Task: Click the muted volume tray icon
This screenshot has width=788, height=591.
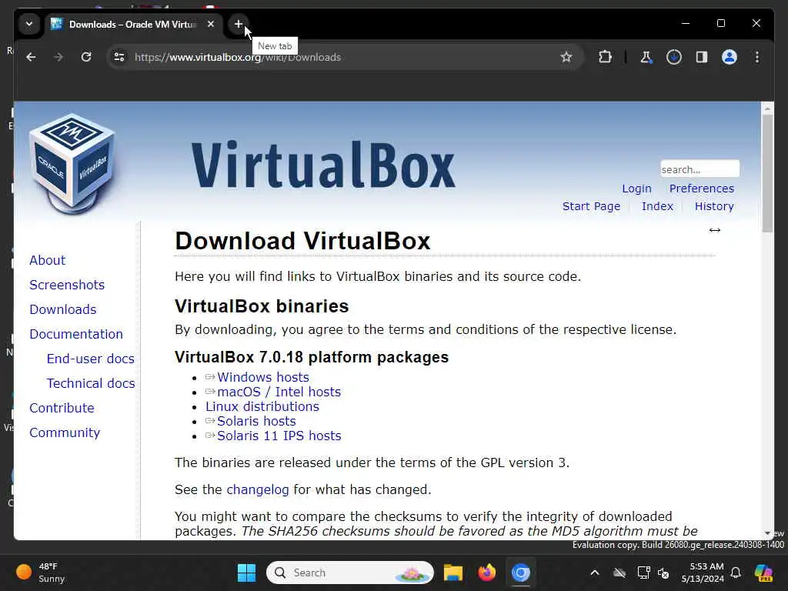Action: pos(663,573)
